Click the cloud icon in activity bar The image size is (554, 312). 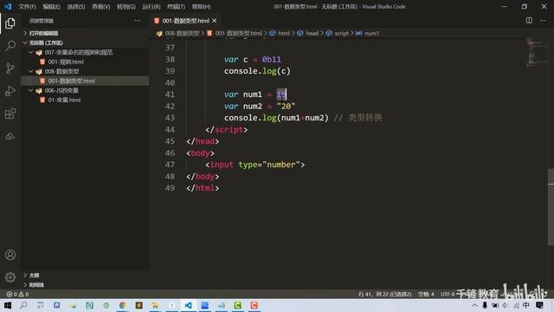click(x=10, y=136)
